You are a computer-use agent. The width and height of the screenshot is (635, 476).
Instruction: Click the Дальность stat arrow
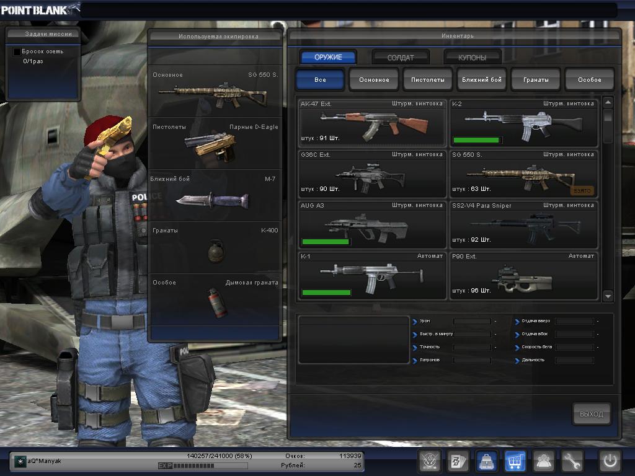point(517,361)
